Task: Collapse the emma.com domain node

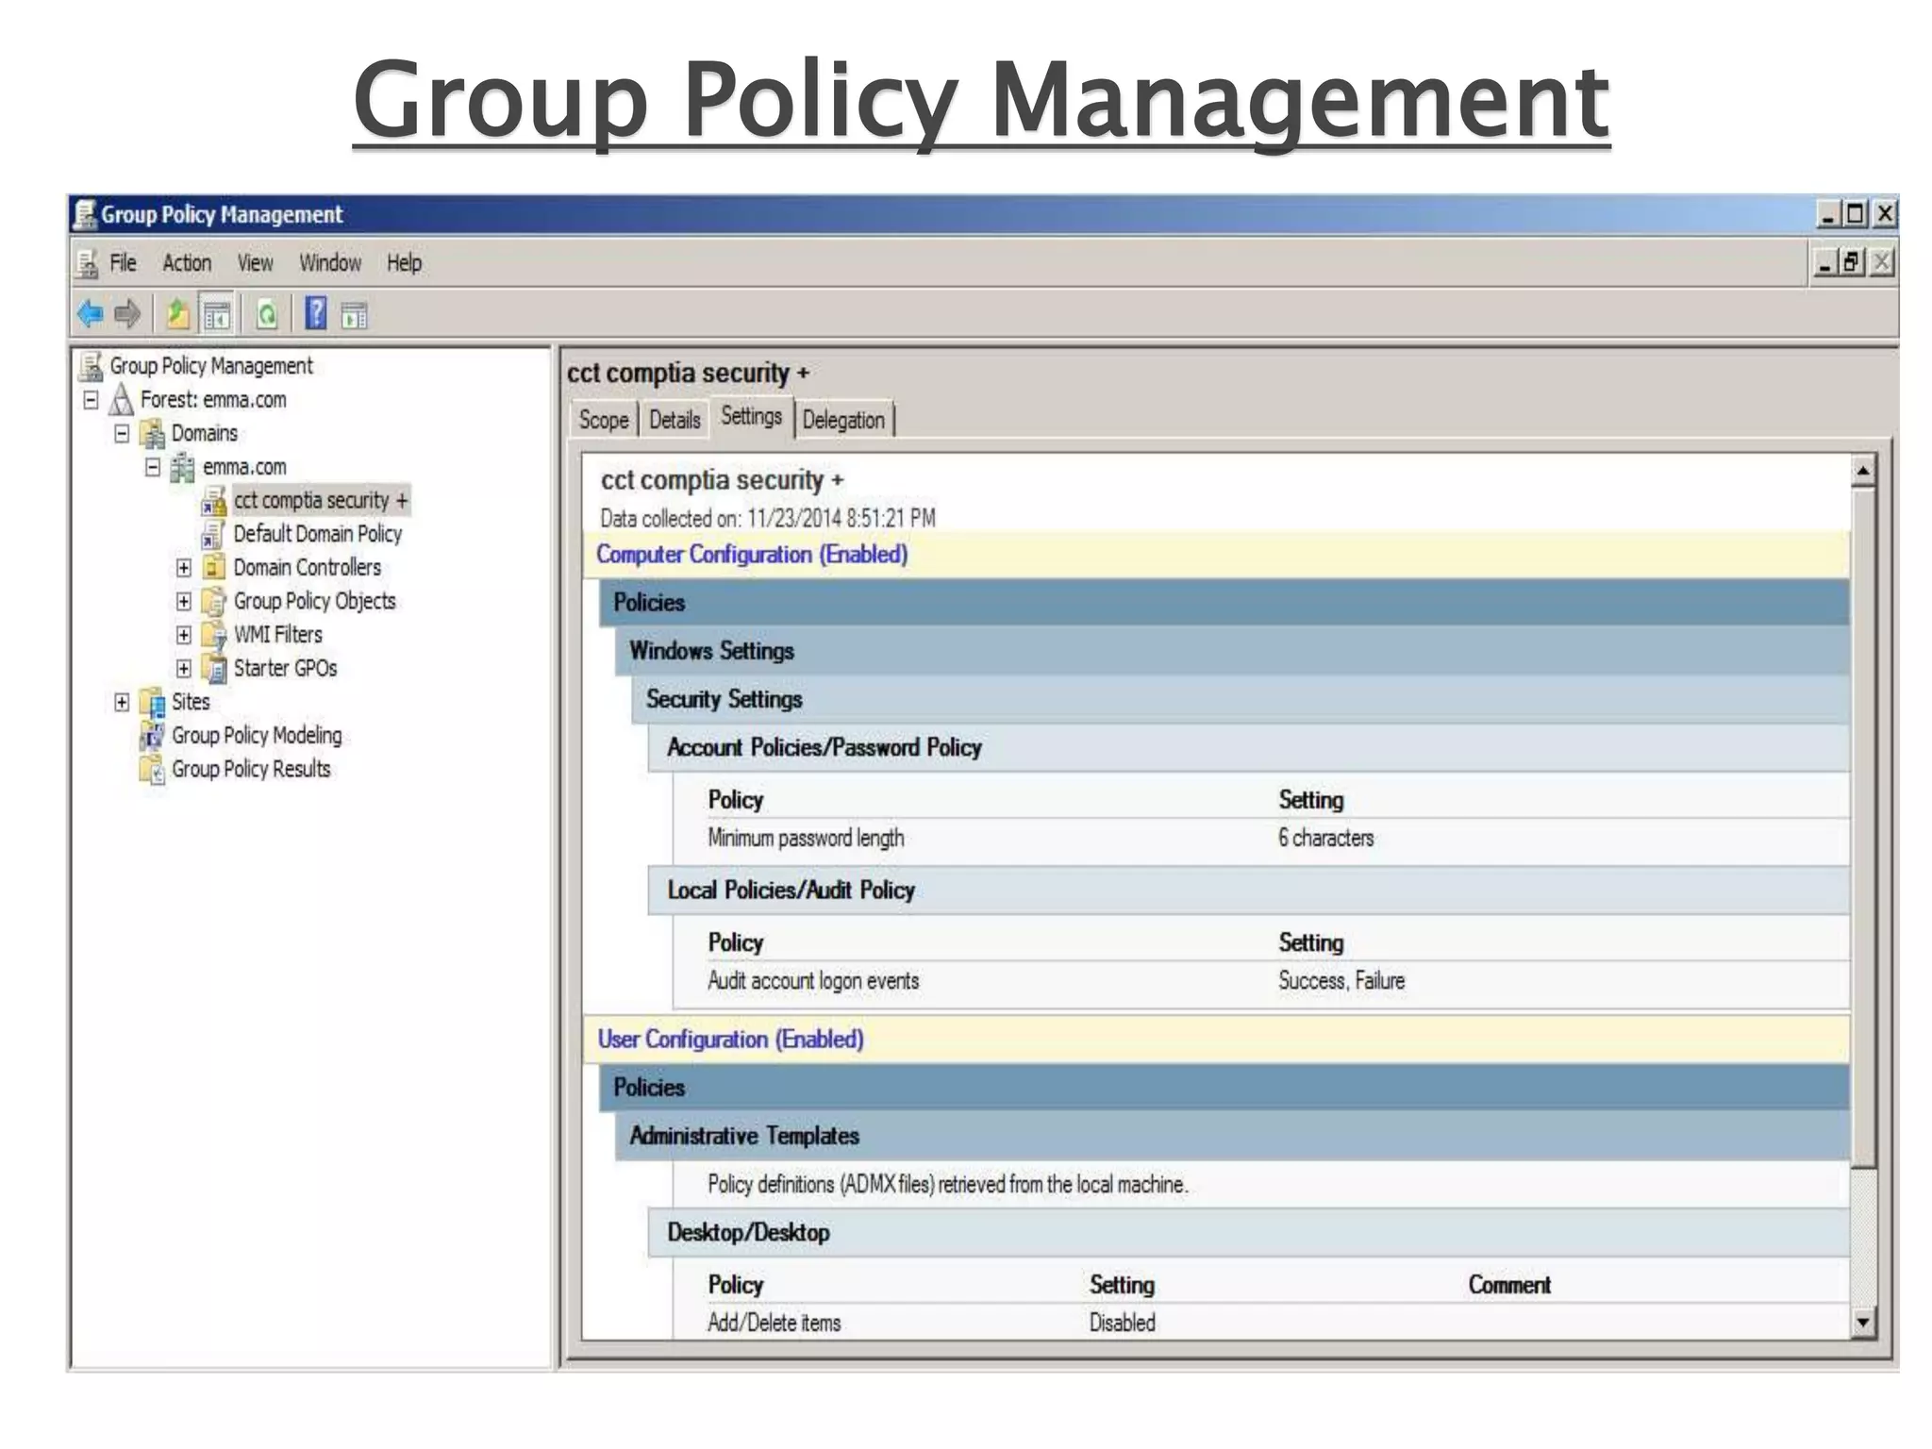Action: (153, 468)
